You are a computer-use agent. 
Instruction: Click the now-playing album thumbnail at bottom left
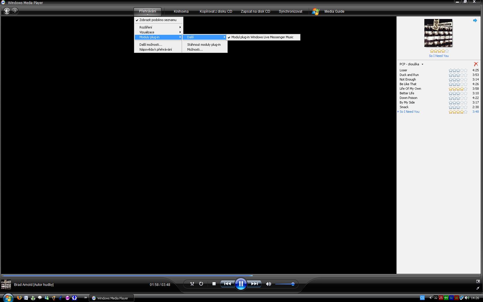tap(6, 284)
